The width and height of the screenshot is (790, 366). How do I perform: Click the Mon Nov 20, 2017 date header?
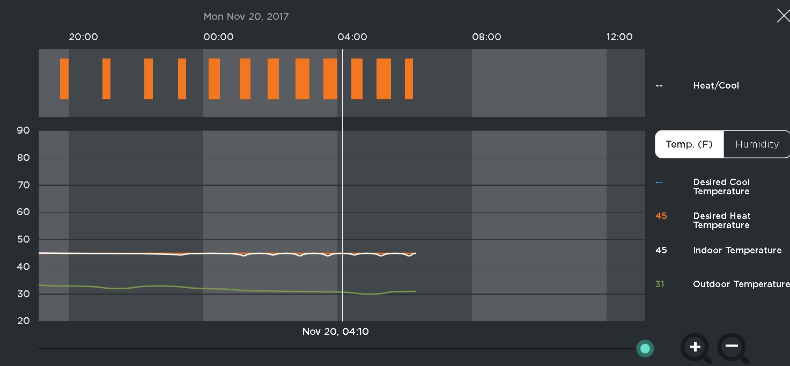pos(246,17)
